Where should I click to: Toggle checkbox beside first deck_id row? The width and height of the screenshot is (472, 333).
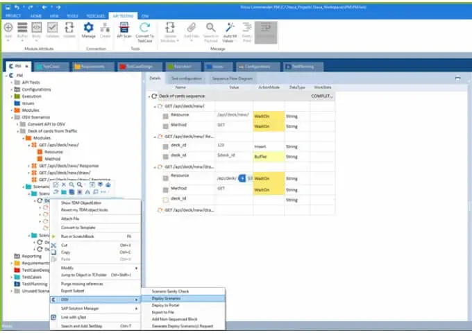(x=165, y=146)
